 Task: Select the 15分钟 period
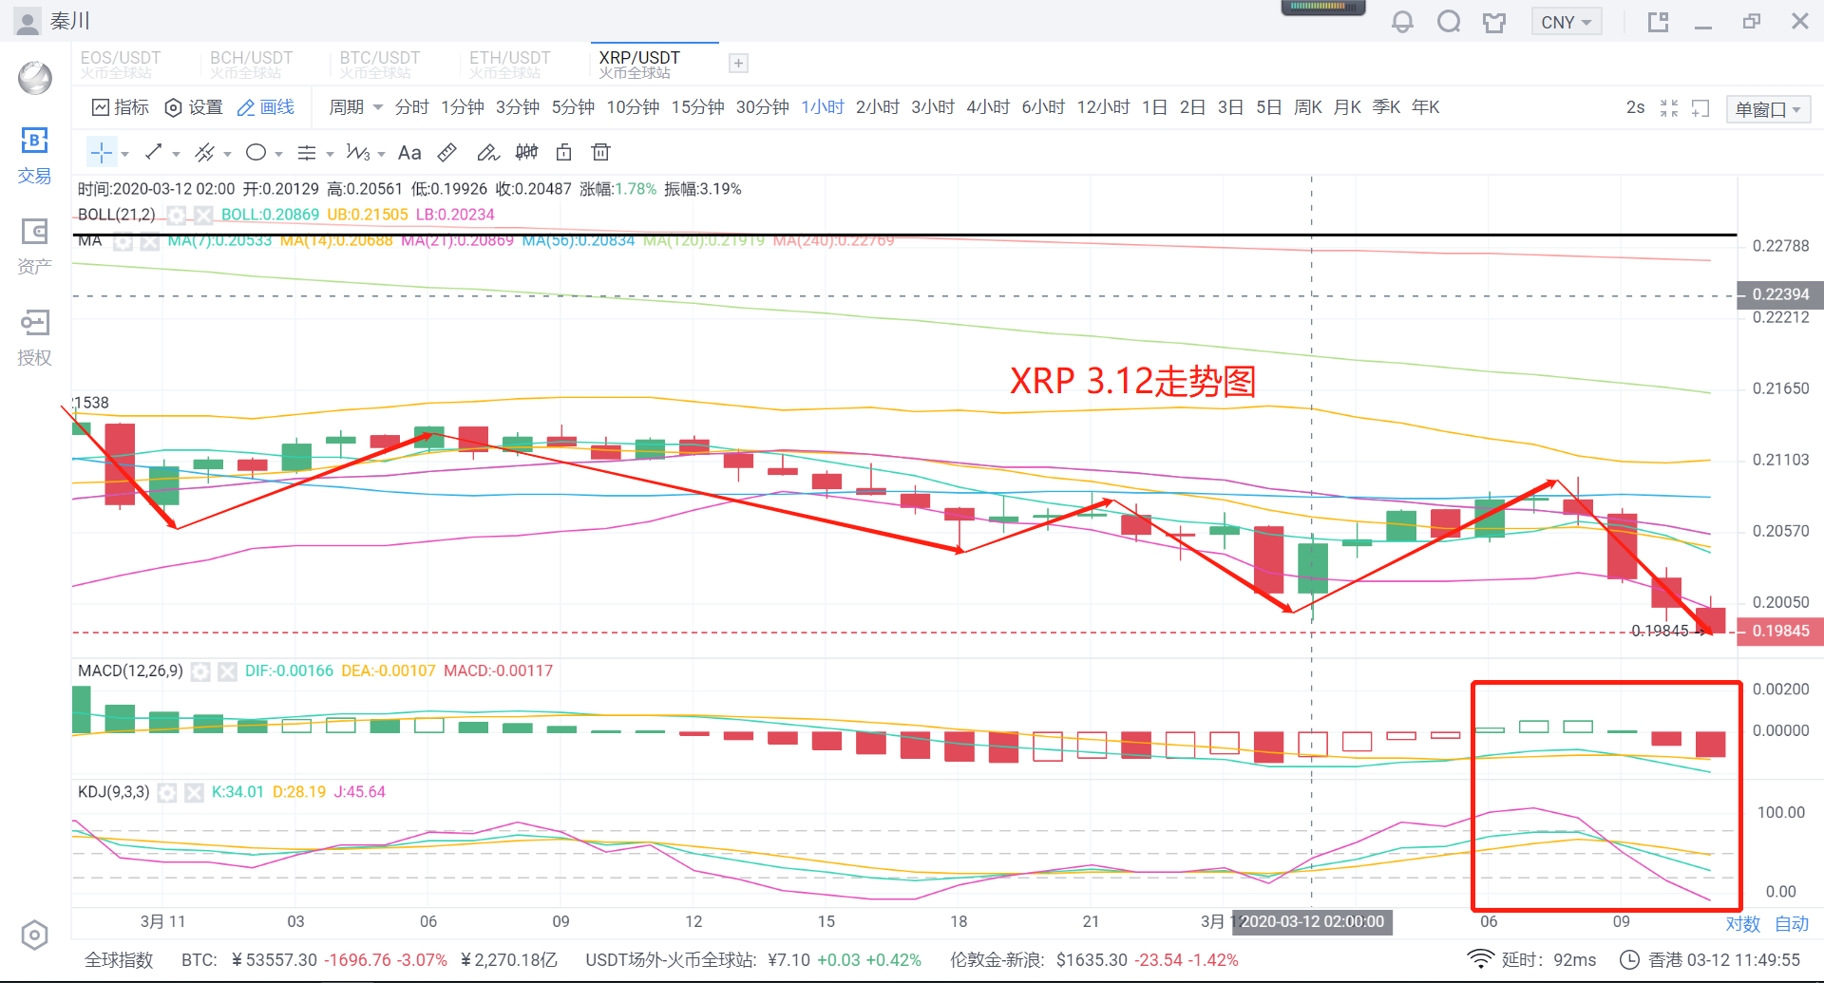pyautogui.click(x=697, y=107)
